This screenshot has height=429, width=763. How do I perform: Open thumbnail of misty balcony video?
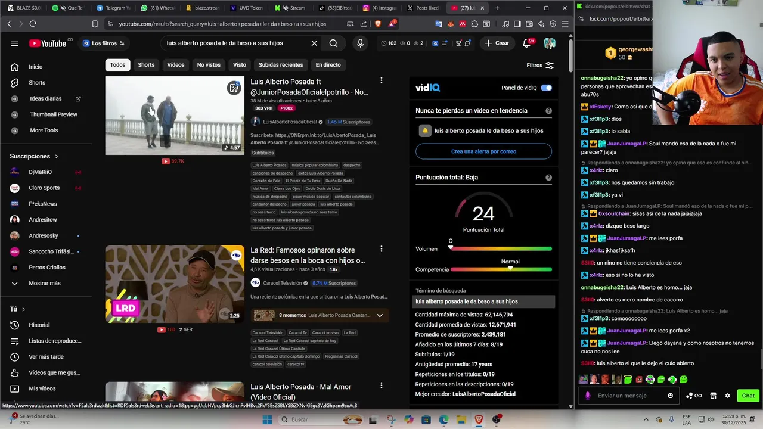click(x=175, y=115)
